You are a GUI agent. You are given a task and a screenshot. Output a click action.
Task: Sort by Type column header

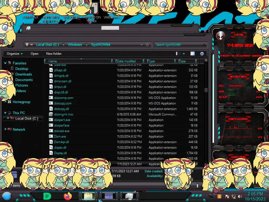coord(161,61)
